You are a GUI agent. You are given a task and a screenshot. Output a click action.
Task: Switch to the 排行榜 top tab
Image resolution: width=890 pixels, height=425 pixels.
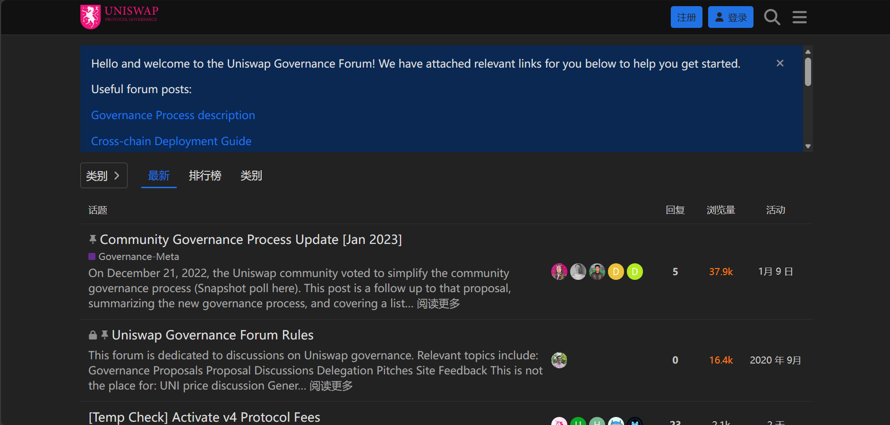coord(205,175)
